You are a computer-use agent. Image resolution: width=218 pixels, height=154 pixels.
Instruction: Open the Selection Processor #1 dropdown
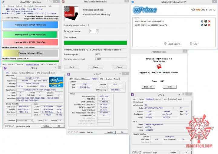25,121
